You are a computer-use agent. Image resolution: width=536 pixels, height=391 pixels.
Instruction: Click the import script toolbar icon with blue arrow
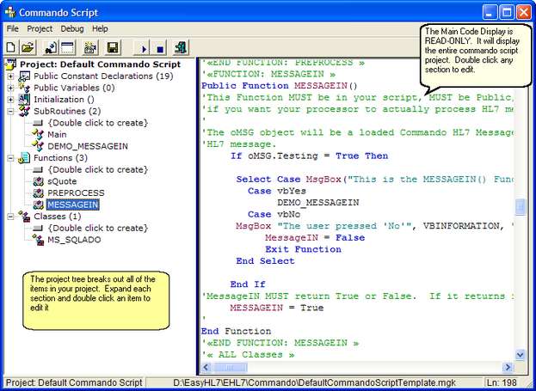click(x=51, y=47)
